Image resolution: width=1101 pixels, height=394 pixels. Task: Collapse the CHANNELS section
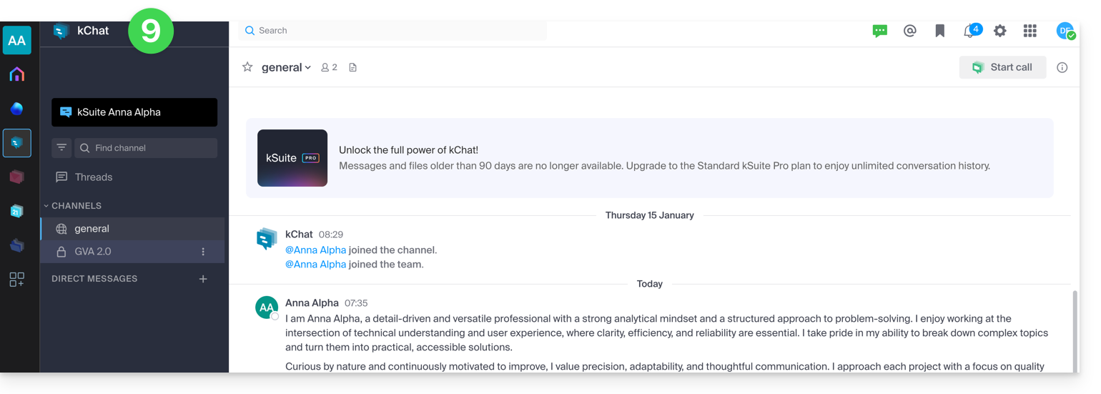[x=71, y=206]
